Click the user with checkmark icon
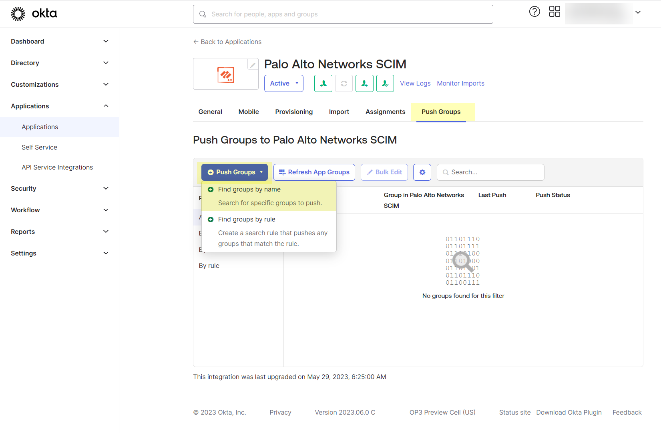Viewport: 661px width, 433px height. [385, 84]
